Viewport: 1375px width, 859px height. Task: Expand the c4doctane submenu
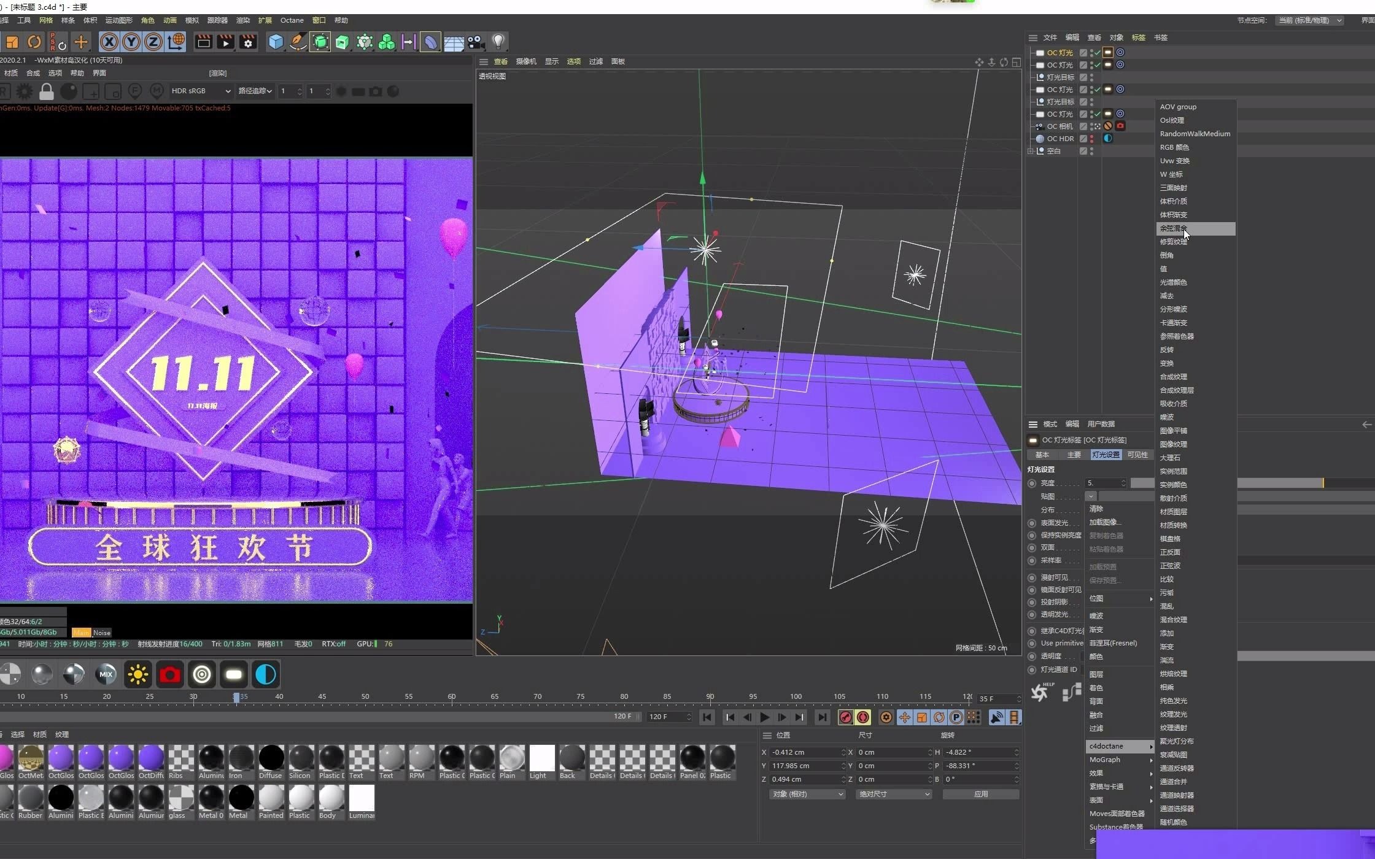[1120, 746]
